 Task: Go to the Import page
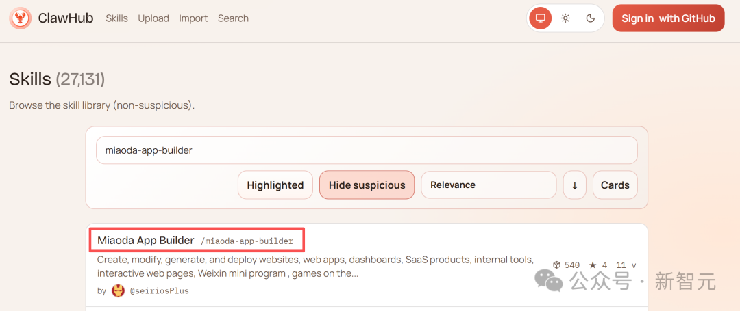(x=193, y=18)
